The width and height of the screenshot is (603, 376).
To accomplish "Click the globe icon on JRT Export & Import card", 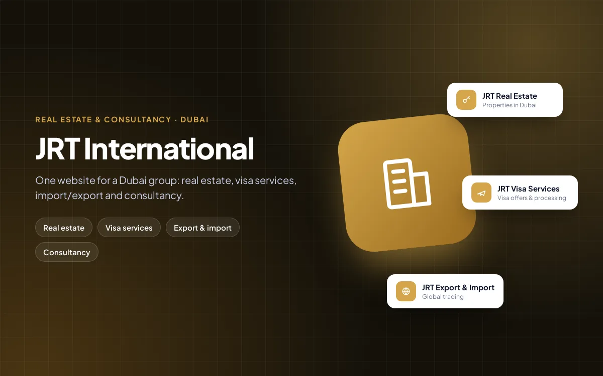I will pos(406,291).
